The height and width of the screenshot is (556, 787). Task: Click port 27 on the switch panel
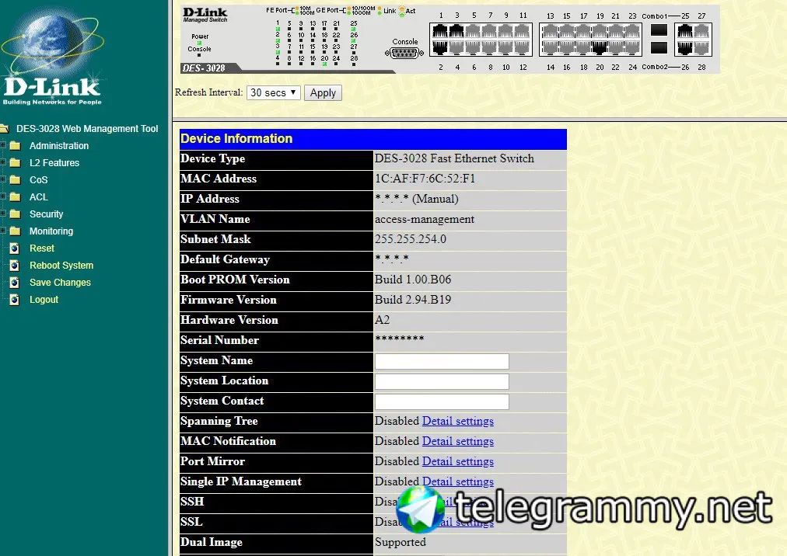point(701,32)
